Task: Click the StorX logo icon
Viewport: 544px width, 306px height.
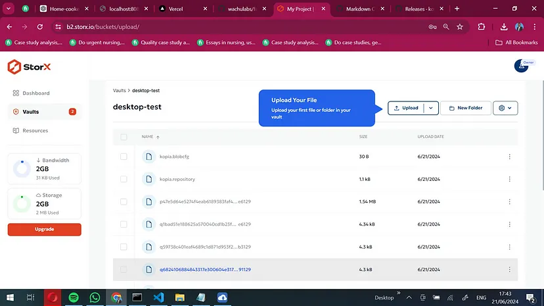Action: pyautogui.click(x=14, y=66)
